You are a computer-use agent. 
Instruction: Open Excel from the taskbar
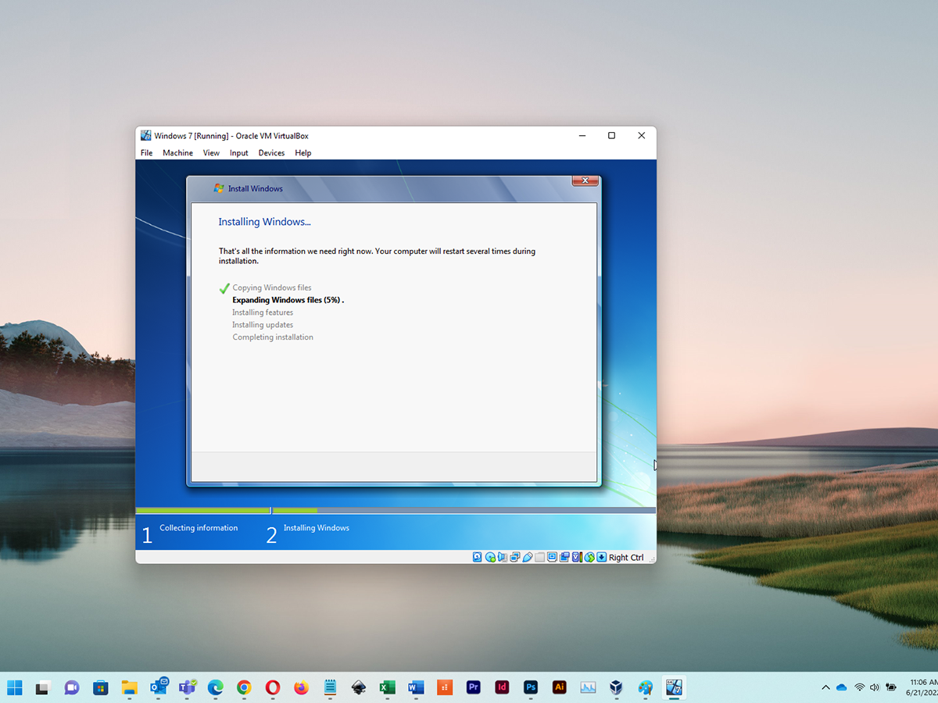click(x=387, y=687)
